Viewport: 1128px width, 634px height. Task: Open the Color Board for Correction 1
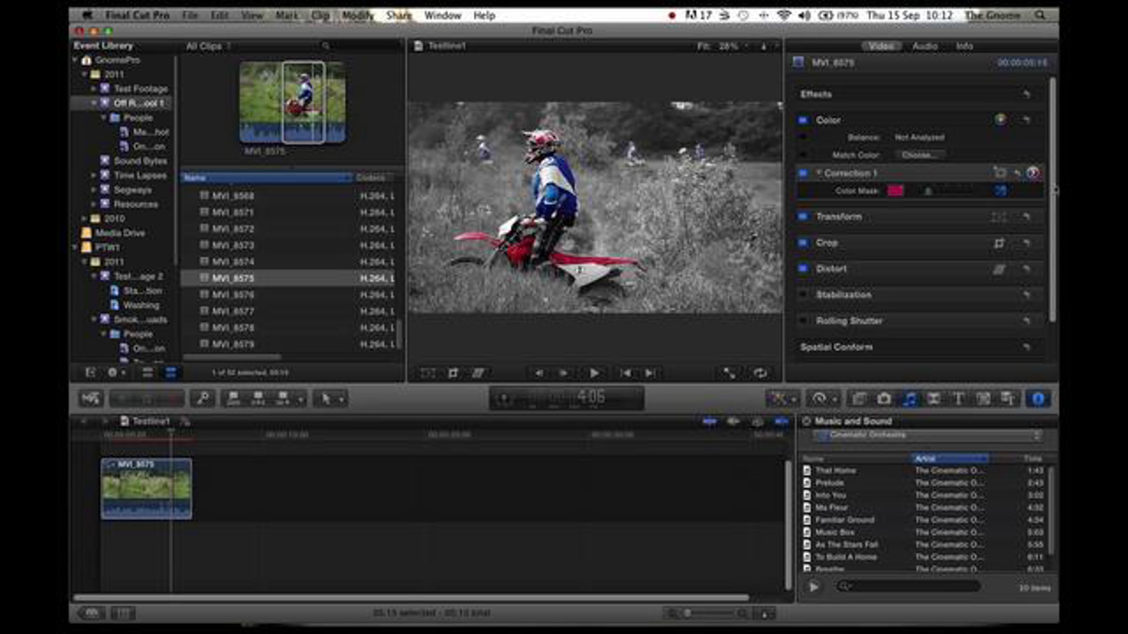(1033, 173)
